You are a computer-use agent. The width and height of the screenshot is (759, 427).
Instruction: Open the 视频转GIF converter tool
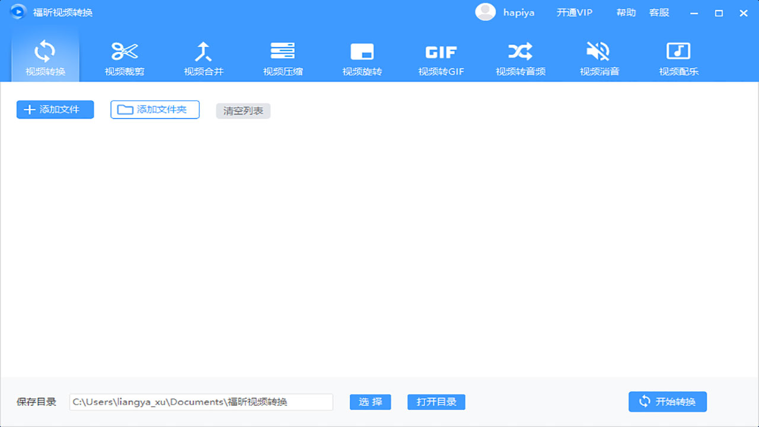click(441, 56)
